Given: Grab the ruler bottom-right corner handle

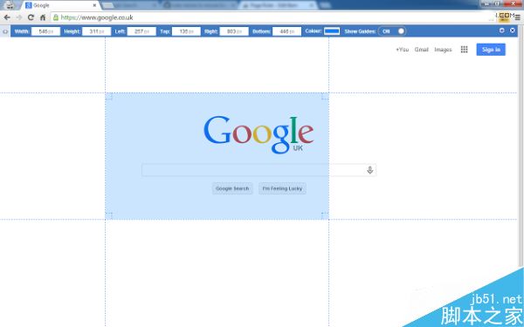Looking at the screenshot, I should 325,216.
